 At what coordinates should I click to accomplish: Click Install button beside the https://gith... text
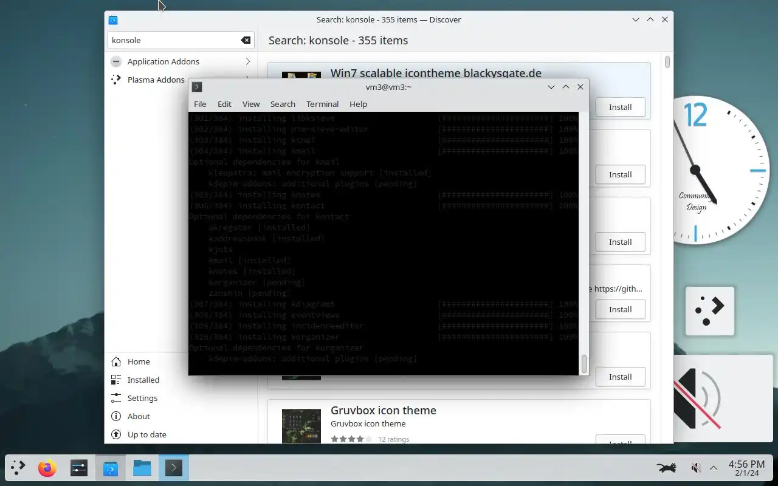click(620, 309)
